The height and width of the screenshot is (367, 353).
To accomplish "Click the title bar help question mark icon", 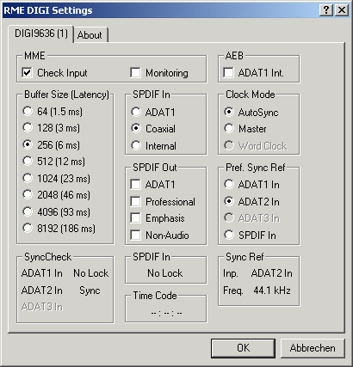I will [326, 10].
